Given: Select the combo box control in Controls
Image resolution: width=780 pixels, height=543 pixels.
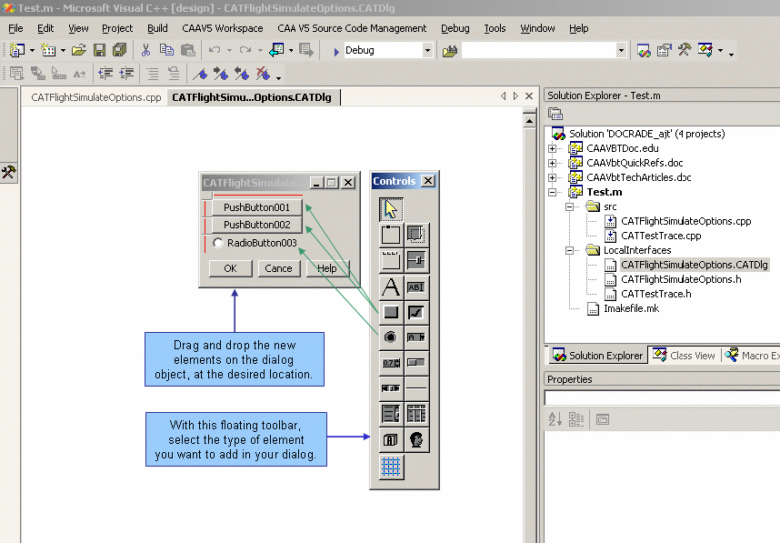Looking at the screenshot, I should [416, 337].
